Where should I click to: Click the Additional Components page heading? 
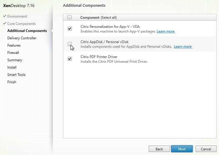pos(84,6)
